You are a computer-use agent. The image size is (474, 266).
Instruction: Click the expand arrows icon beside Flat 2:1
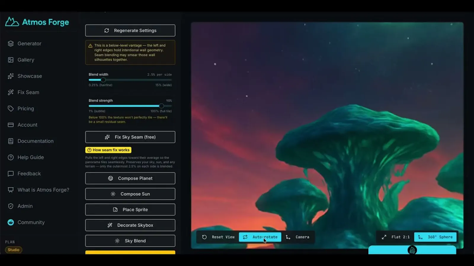click(384, 237)
